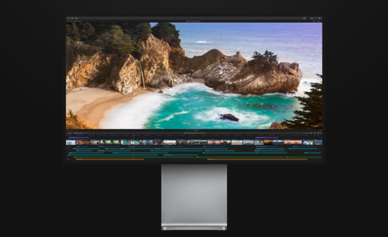Select the turquoise cove clip under the playhead

click(x=136, y=142)
